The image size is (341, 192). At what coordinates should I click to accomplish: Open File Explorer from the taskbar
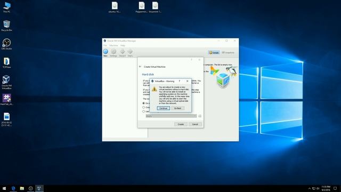tap(22, 188)
